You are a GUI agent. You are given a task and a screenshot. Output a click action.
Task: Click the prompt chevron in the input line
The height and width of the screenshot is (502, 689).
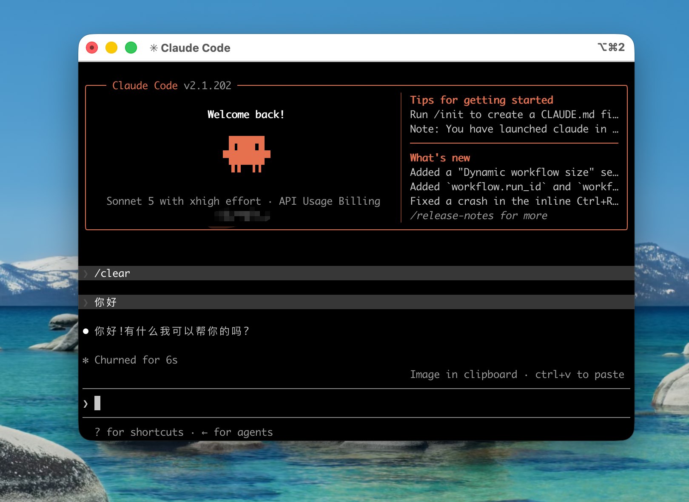[x=86, y=403]
